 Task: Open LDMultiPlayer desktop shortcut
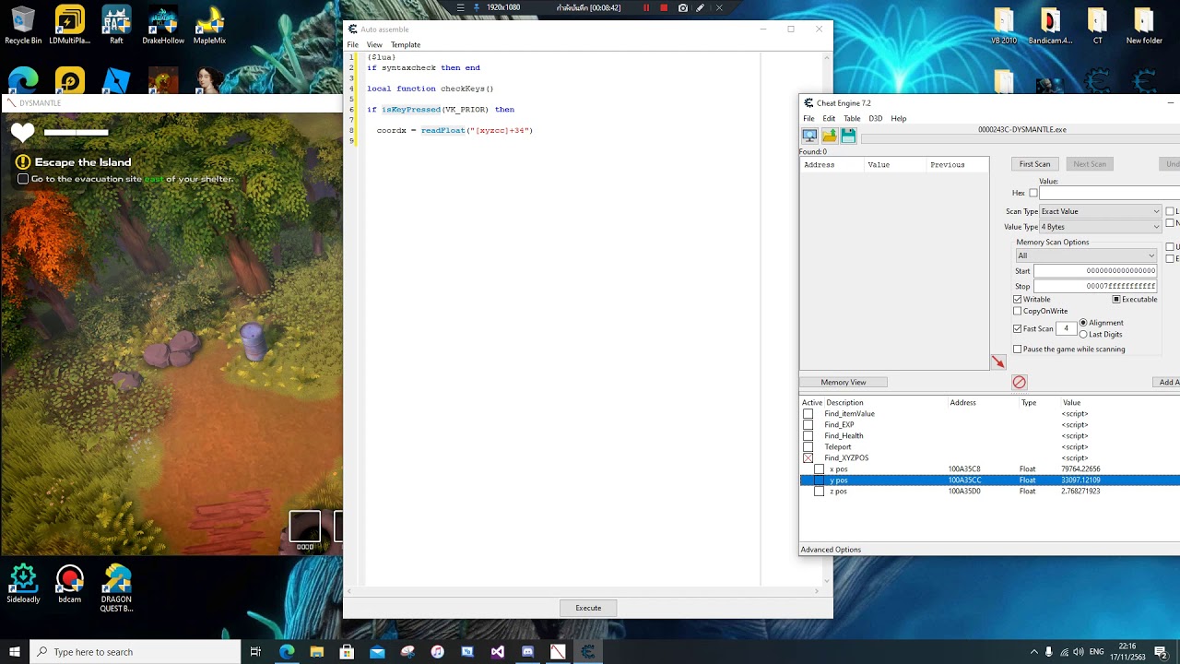(70, 25)
